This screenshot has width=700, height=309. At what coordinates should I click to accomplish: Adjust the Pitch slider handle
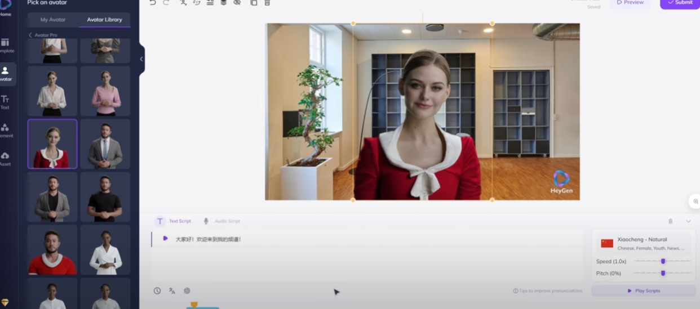(x=663, y=273)
